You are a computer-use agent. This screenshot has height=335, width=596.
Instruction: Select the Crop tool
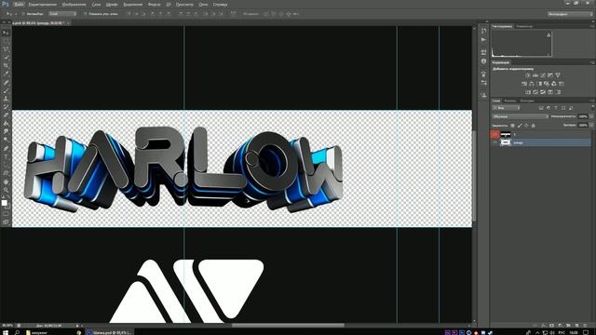coord(6,66)
